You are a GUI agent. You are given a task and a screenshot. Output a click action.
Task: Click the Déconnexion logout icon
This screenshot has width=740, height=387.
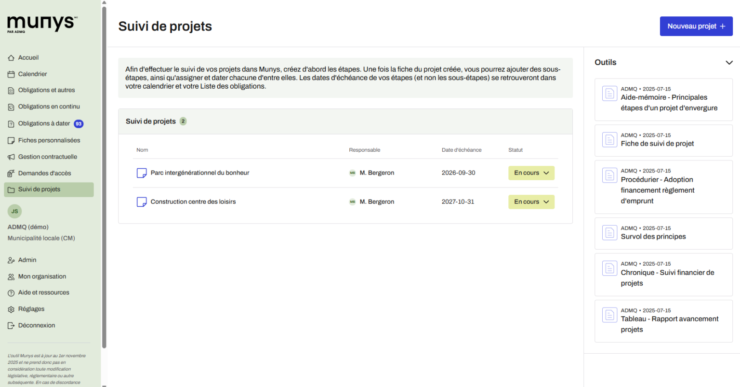[11, 326]
